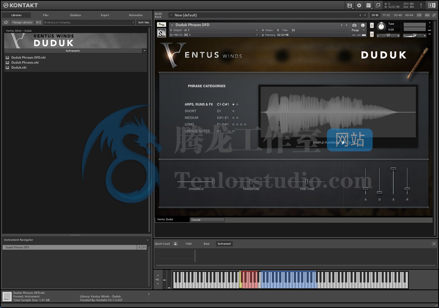Expand the Multi Rack preset dropdown
The width and height of the screenshot is (439, 308).
(171, 15)
